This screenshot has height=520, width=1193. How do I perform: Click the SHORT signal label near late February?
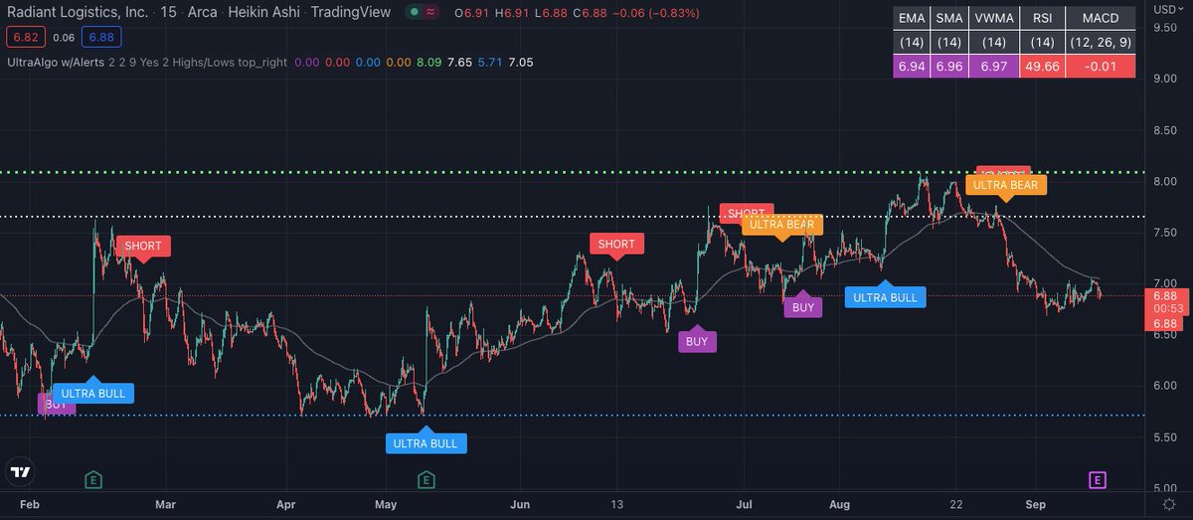point(143,245)
